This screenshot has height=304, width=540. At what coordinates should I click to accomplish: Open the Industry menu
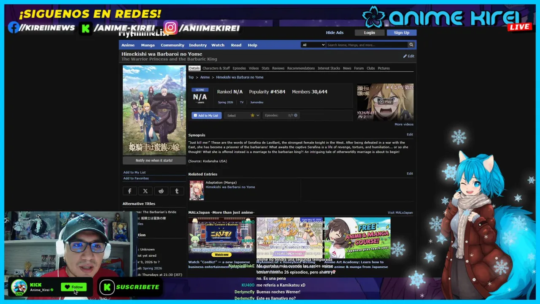click(x=198, y=45)
